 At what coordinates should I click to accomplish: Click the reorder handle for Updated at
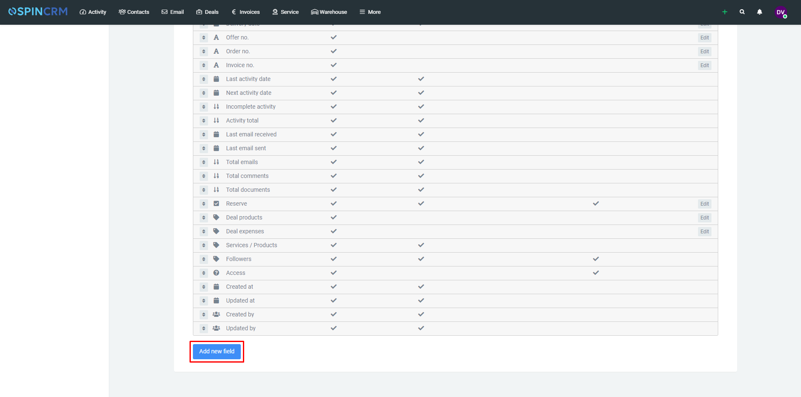pyautogui.click(x=204, y=301)
